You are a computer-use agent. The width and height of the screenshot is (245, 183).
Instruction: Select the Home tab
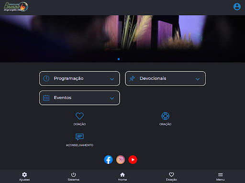click(122, 176)
